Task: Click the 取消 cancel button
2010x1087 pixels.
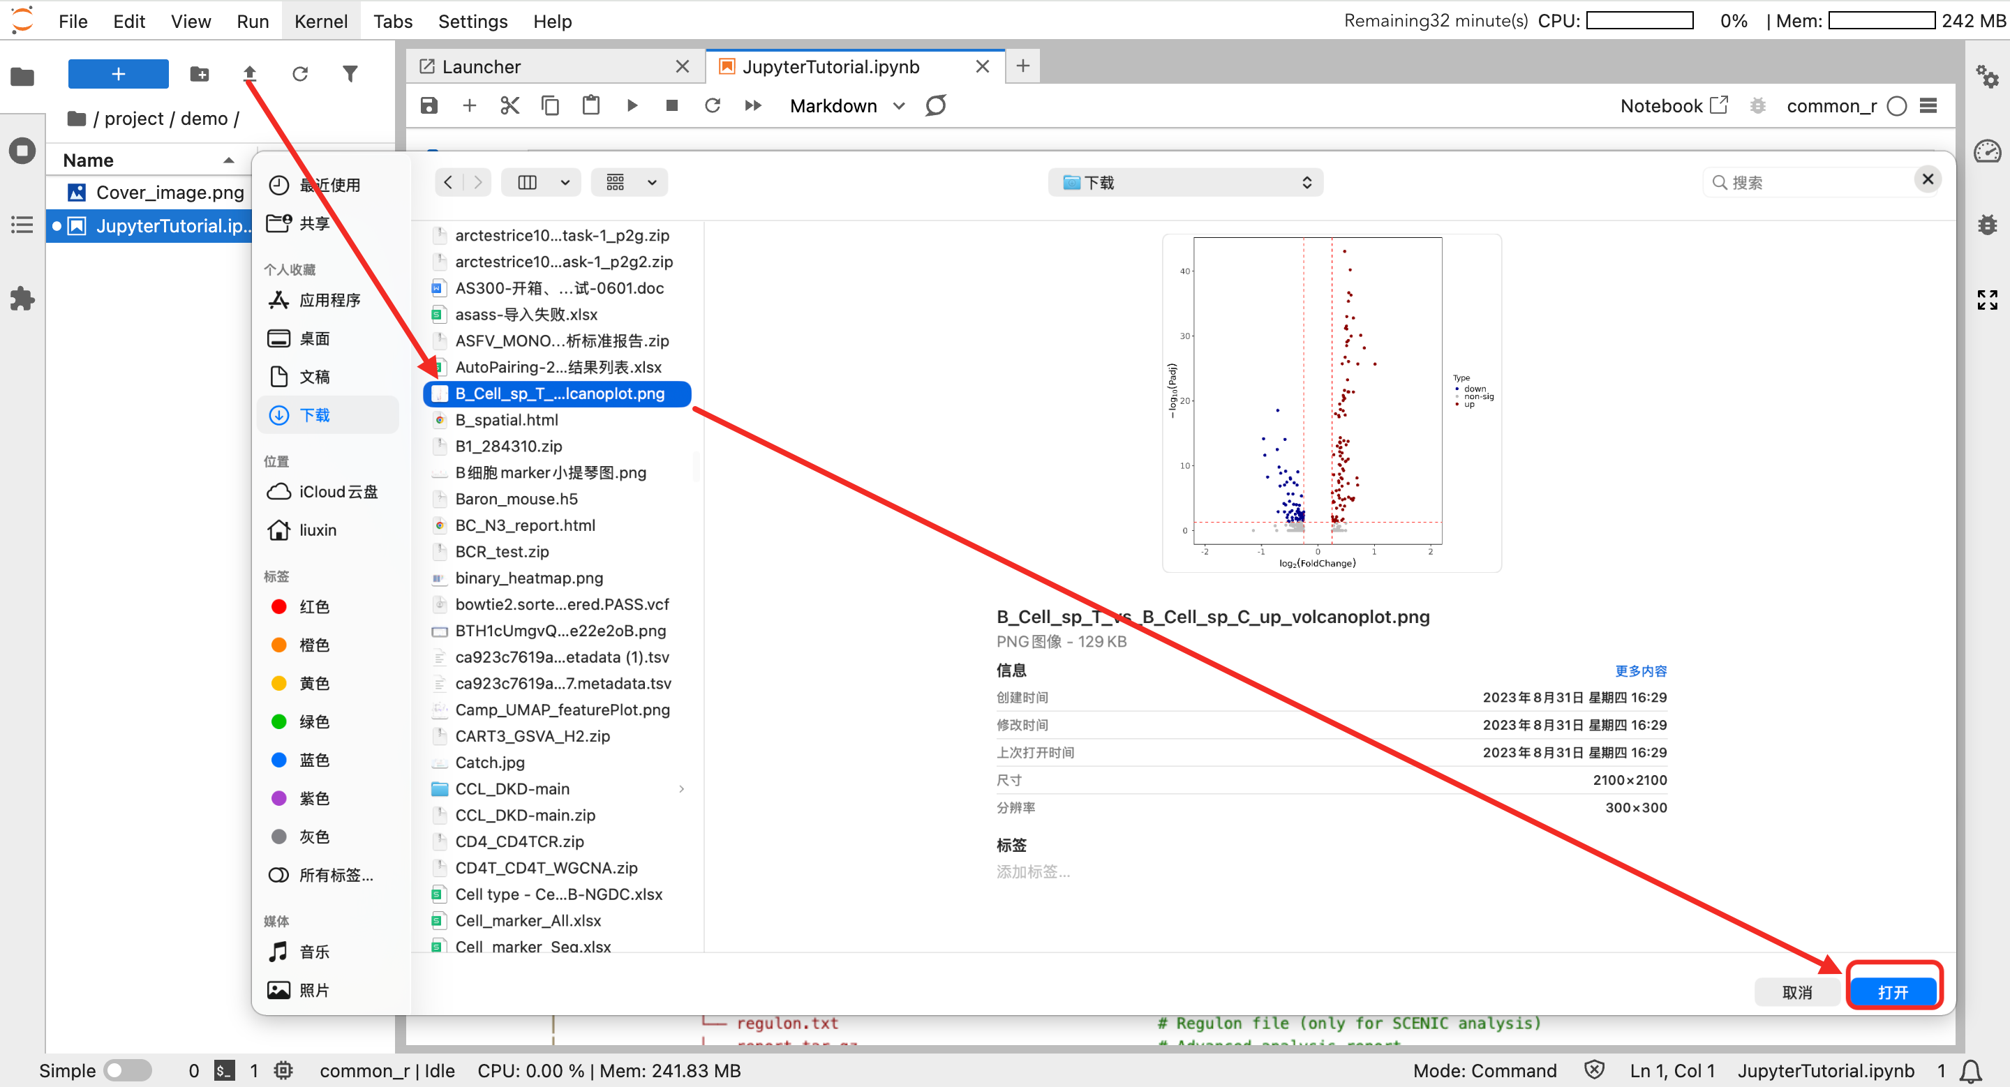Action: pos(1797,991)
